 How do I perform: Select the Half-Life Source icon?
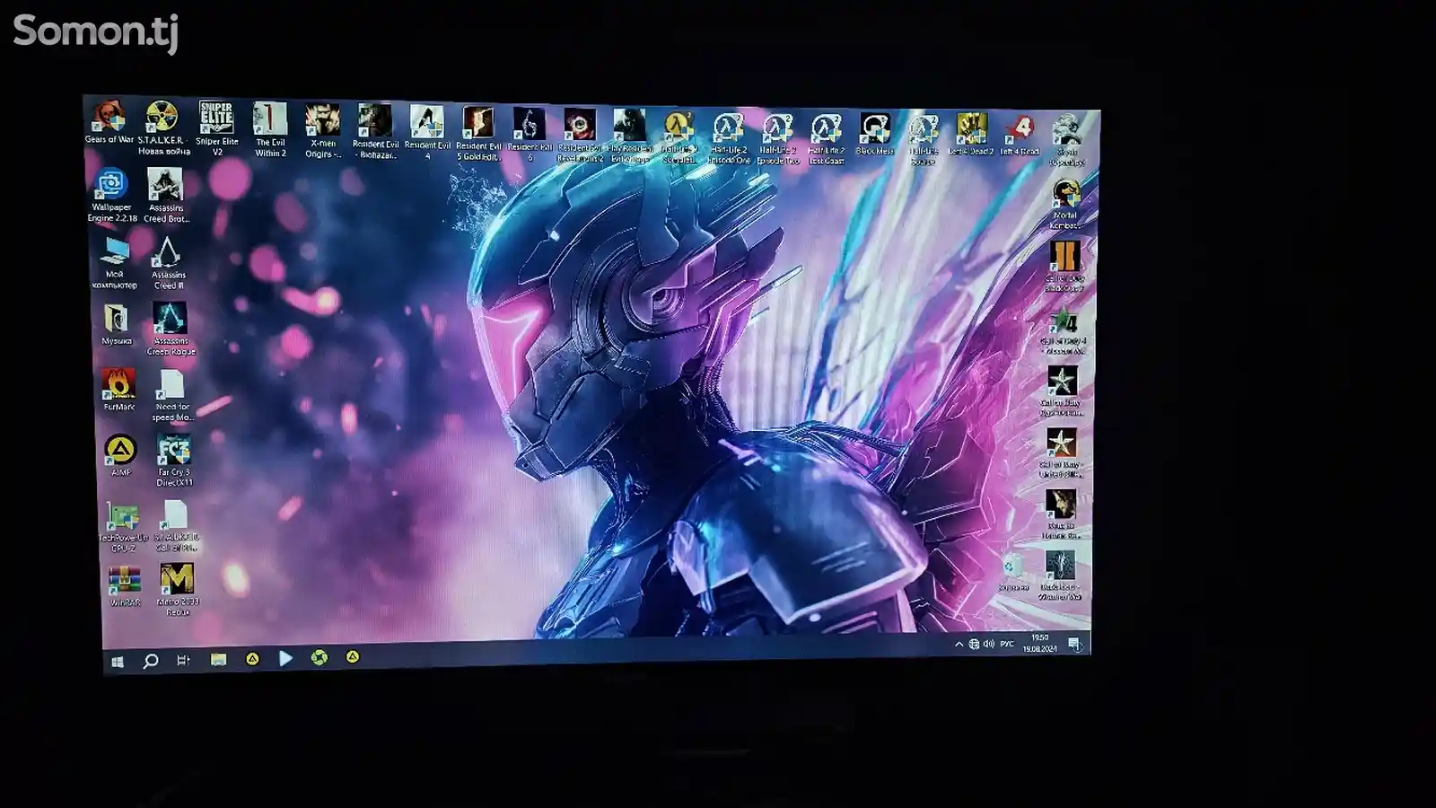click(923, 140)
